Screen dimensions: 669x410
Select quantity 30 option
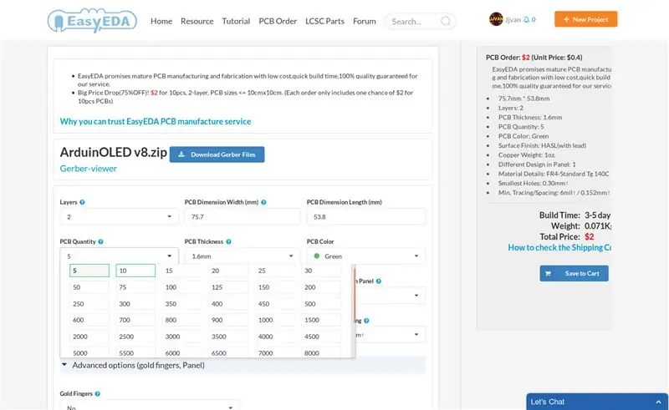[x=321, y=271]
